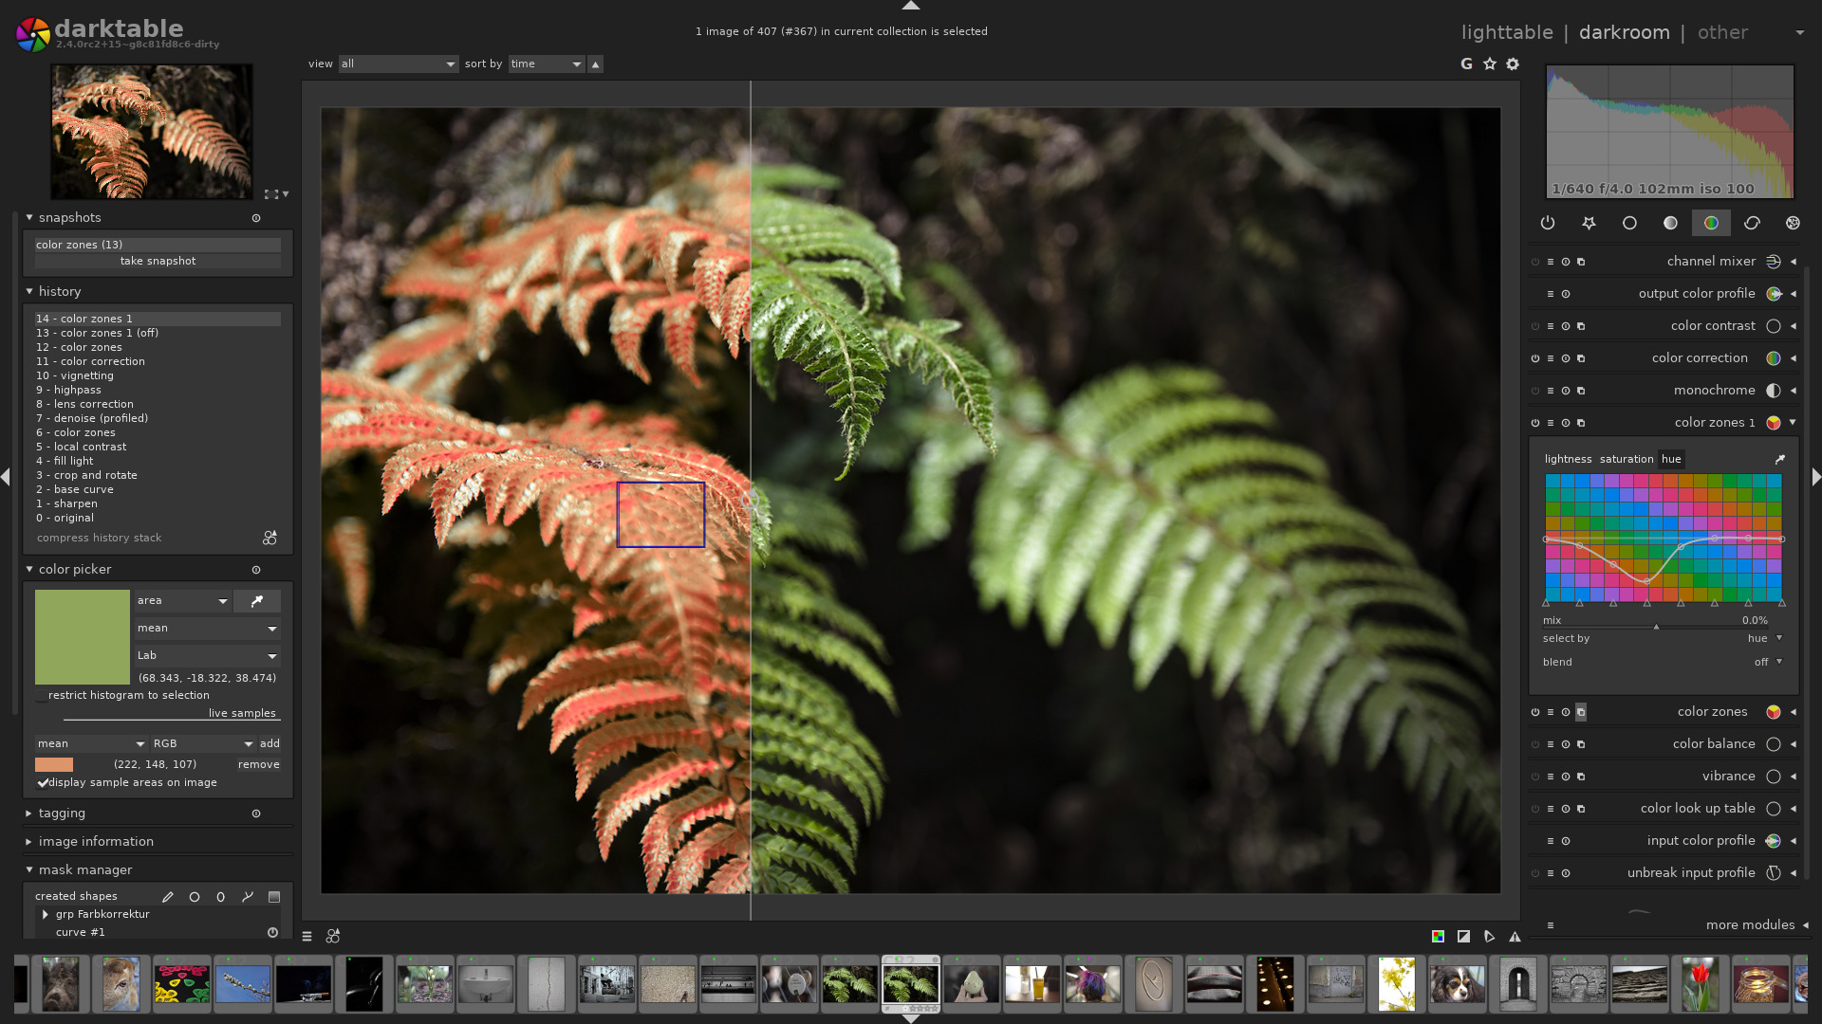
Task: Toggle the color picker live samples
Action: 242,713
